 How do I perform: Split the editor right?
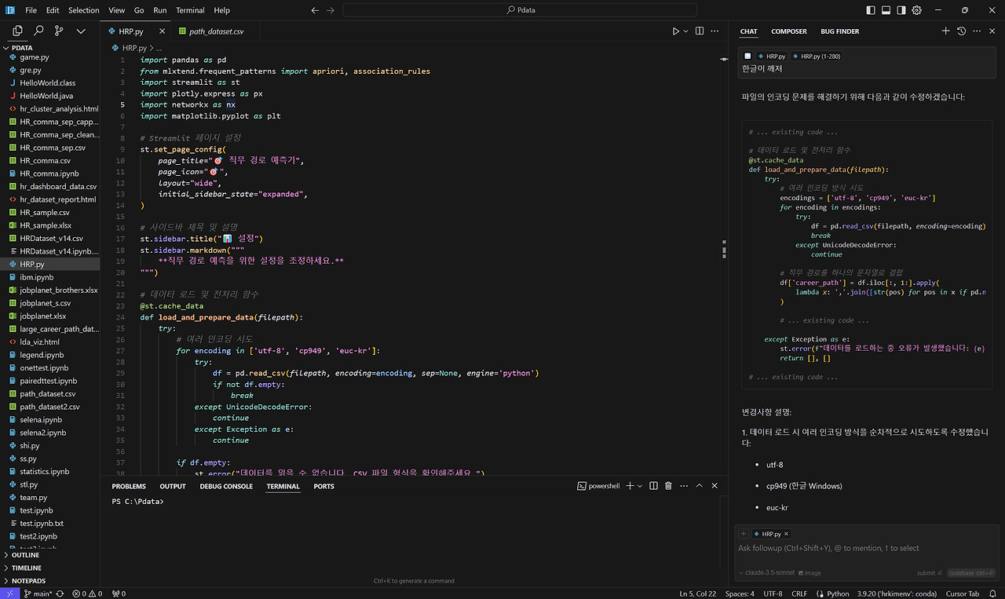tap(699, 31)
